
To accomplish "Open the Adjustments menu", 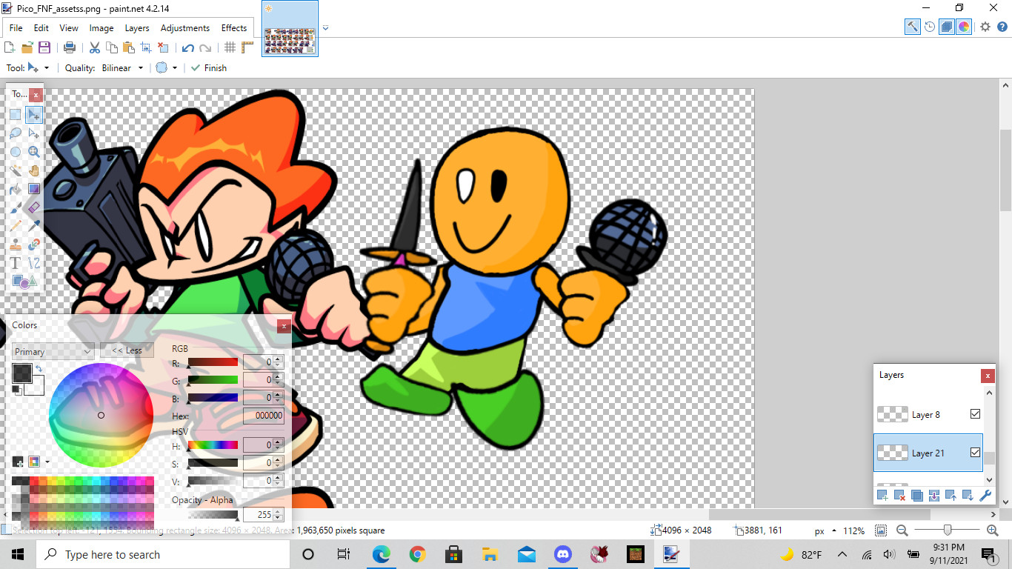I will pyautogui.click(x=184, y=28).
